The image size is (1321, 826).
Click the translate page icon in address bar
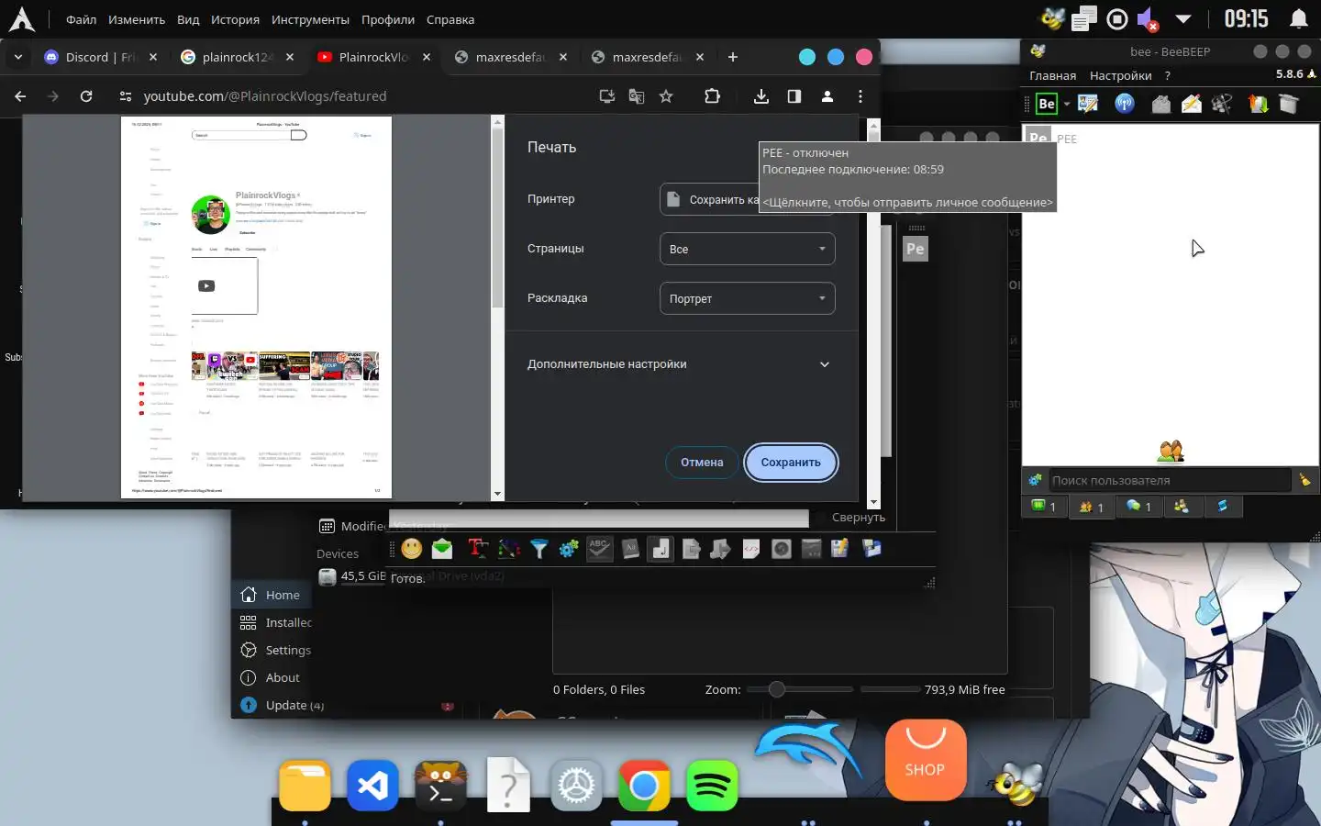pos(636,96)
